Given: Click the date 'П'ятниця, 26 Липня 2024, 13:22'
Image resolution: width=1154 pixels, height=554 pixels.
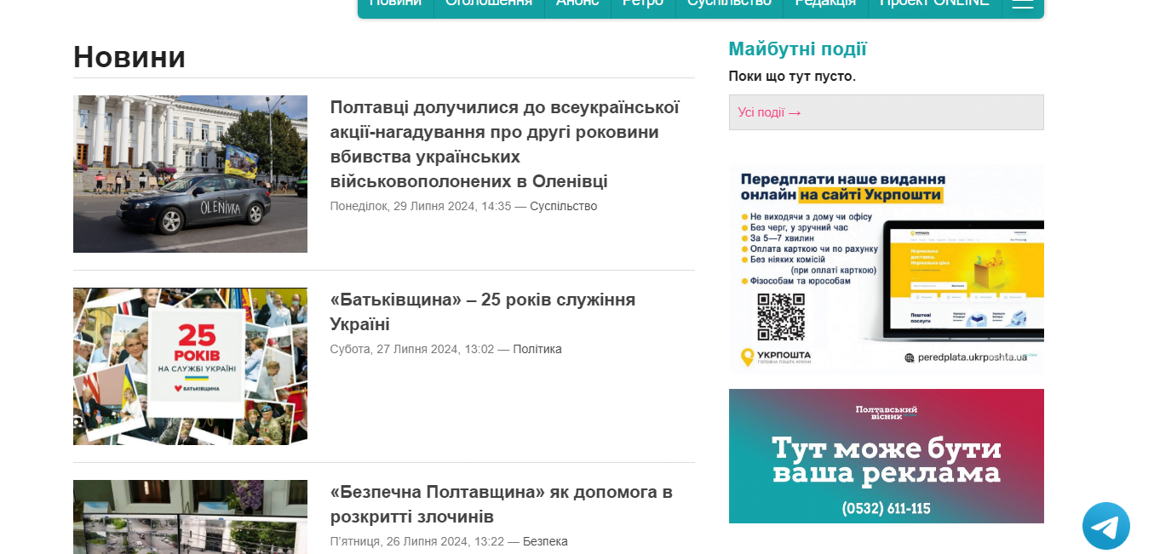Looking at the screenshot, I should pyautogui.click(x=417, y=541).
